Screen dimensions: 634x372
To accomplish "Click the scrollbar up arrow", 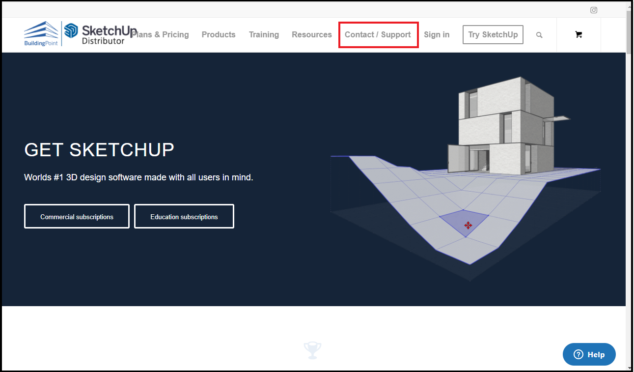I will pyautogui.click(x=630, y=6).
